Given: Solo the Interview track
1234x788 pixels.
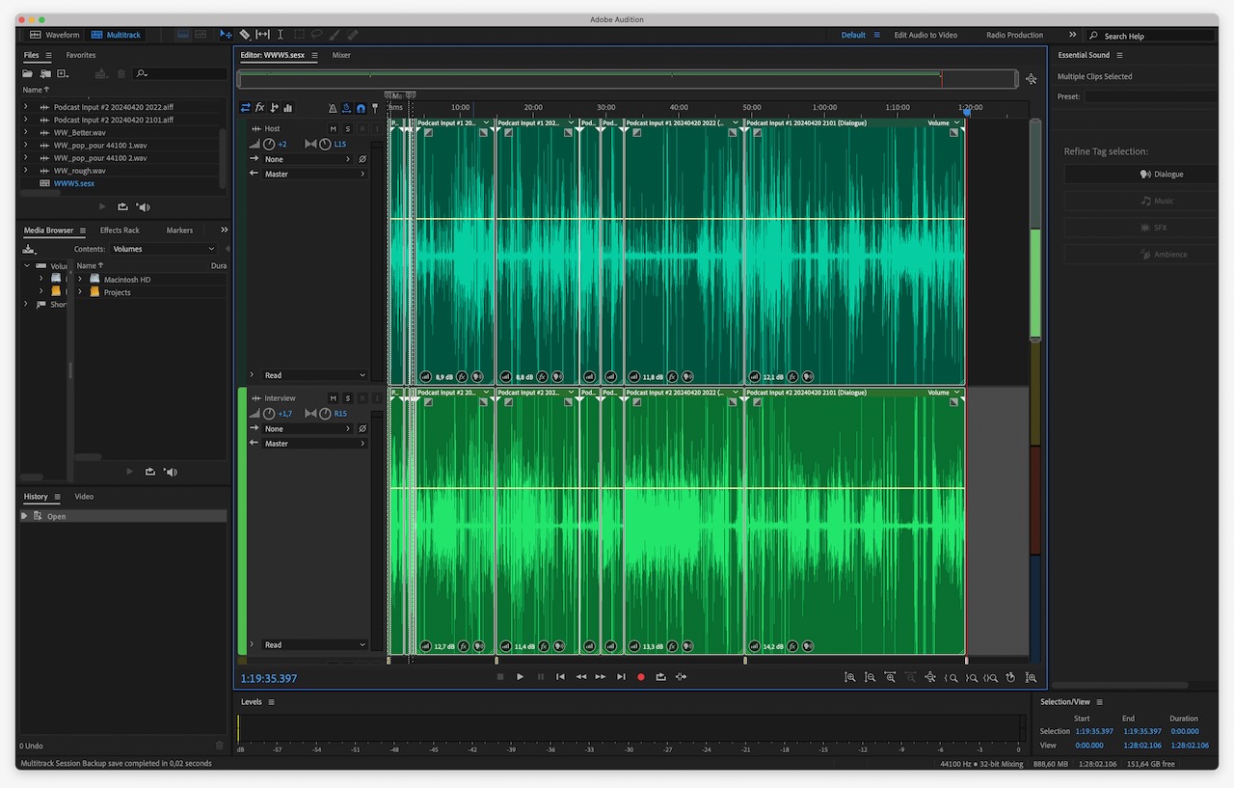Looking at the screenshot, I should [x=347, y=397].
